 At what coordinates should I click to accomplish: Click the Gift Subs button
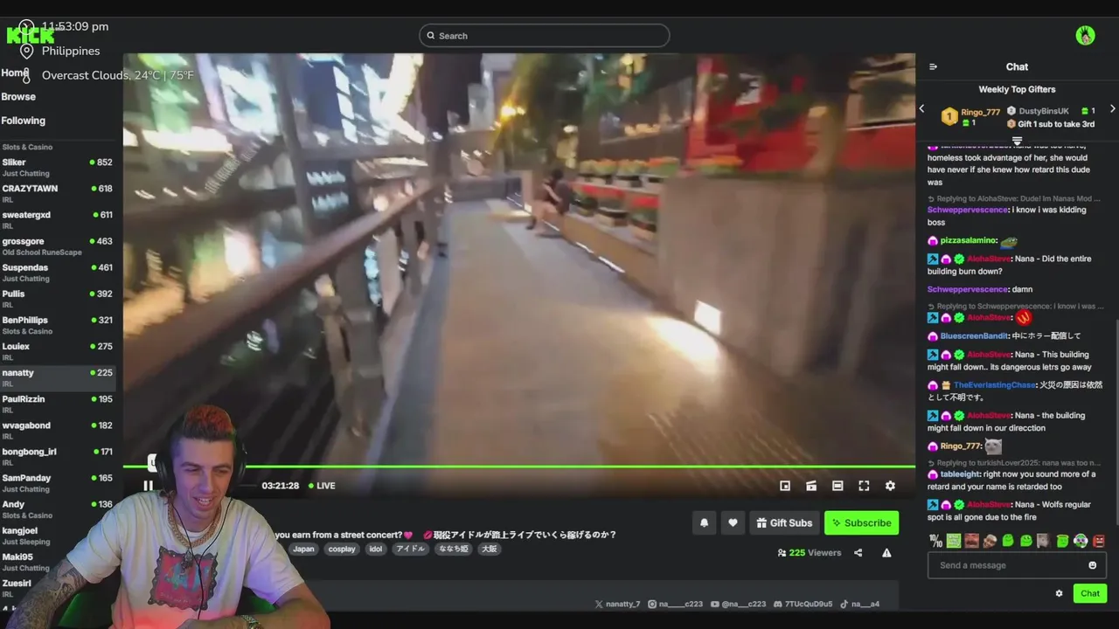(x=784, y=522)
